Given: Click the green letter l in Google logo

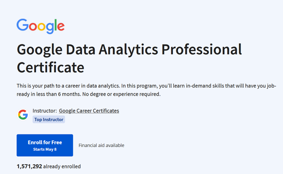Looking at the screenshot, I should pyautogui.click(x=55, y=25).
